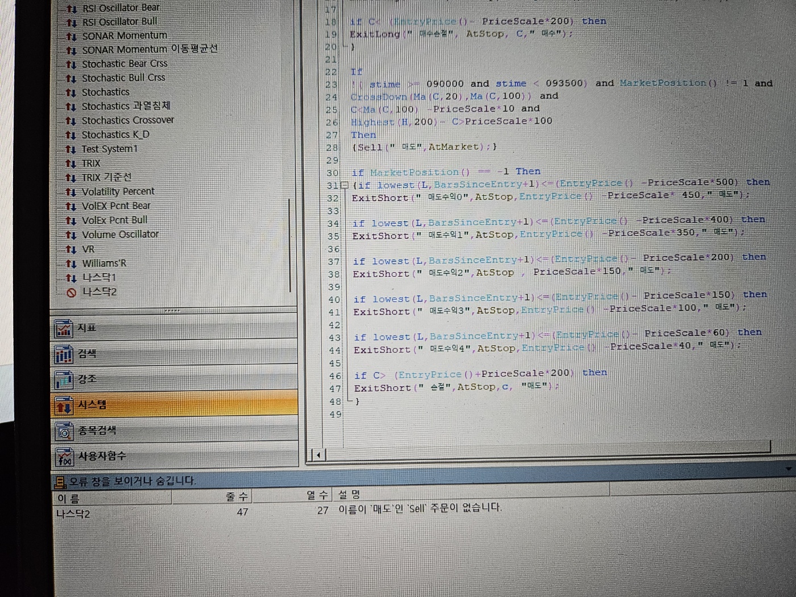Click the 사용자함수 fx icon
The image size is (796, 597).
coord(64,457)
